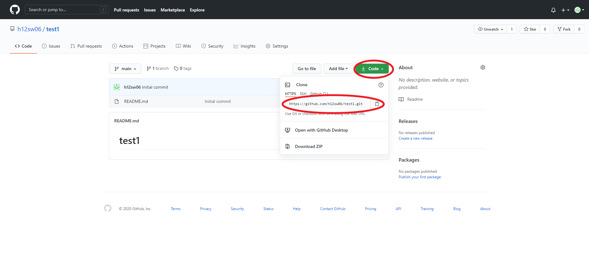The height and width of the screenshot is (274, 589).
Task: Switch to the Insights tab
Action: coord(245,46)
